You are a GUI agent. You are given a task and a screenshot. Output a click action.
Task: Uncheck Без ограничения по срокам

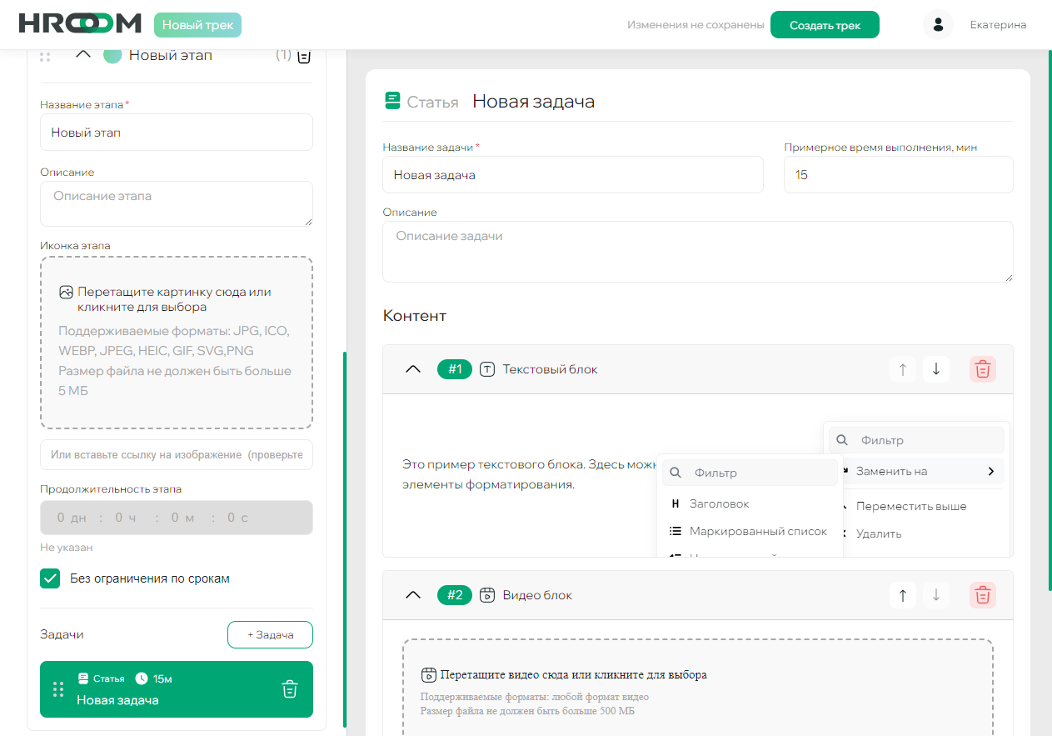[x=49, y=578]
